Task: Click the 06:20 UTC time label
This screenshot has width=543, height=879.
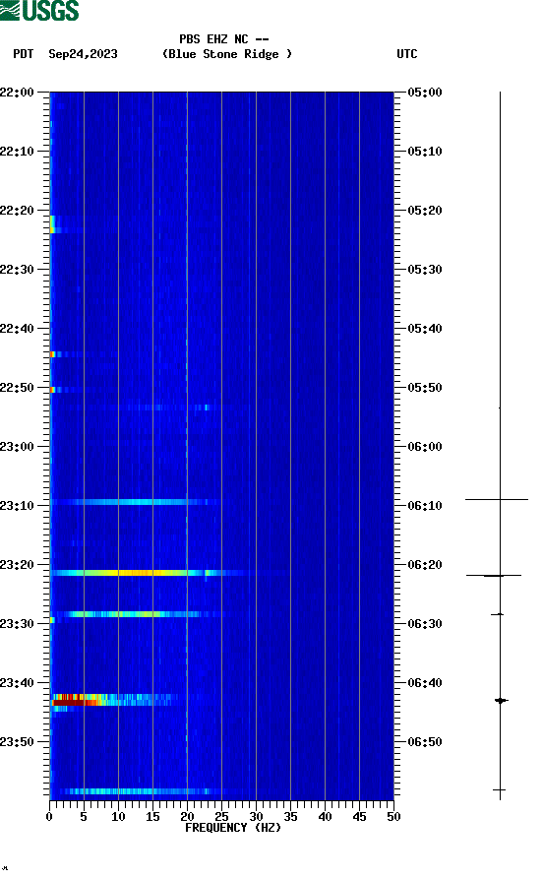Action: pyautogui.click(x=425, y=565)
